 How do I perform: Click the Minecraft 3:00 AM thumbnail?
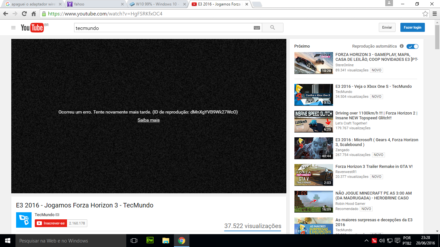pyautogui.click(x=314, y=202)
